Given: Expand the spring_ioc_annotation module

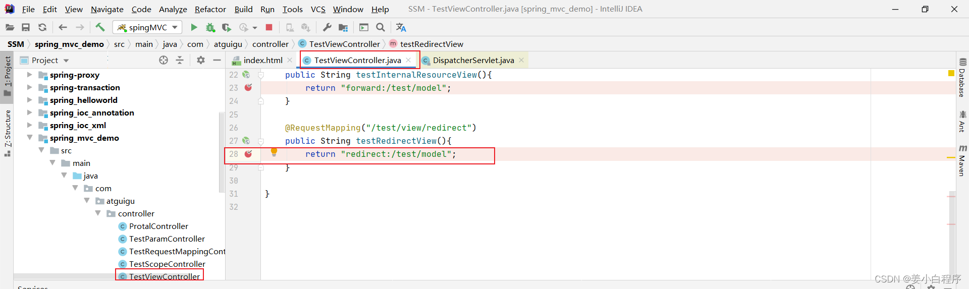Looking at the screenshot, I should (x=29, y=112).
